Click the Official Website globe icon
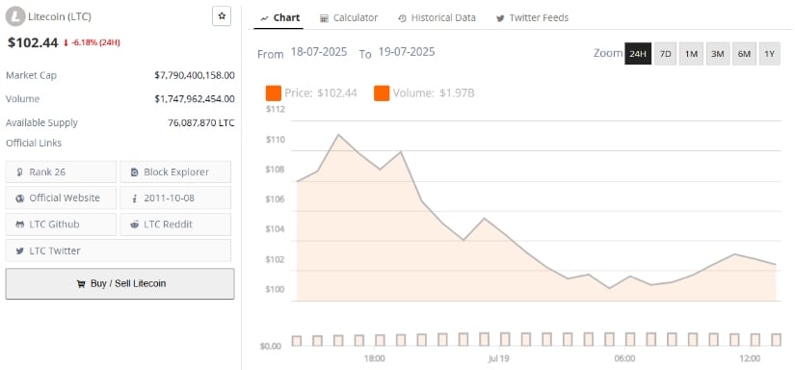The height and width of the screenshot is (370, 795). (x=20, y=198)
